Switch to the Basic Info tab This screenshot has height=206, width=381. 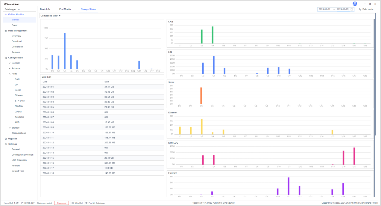point(45,9)
